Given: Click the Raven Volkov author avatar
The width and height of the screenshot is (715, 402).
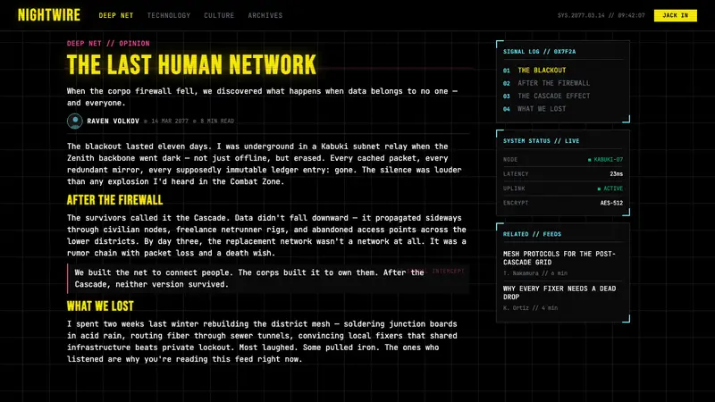Looking at the screenshot, I should coord(75,121).
